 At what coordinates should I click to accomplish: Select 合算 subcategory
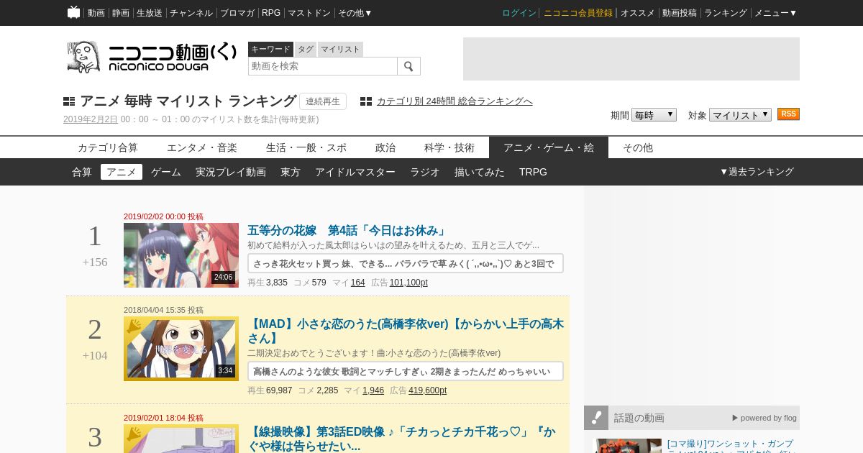coord(82,172)
